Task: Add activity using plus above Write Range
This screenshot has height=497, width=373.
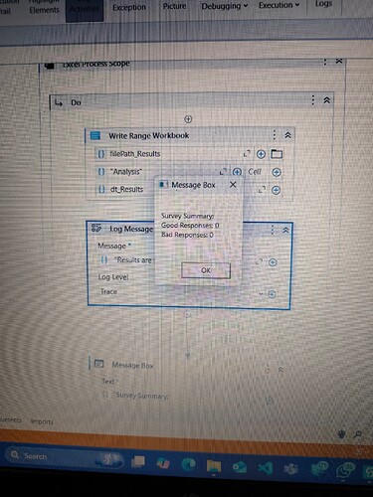Action: 188,119
